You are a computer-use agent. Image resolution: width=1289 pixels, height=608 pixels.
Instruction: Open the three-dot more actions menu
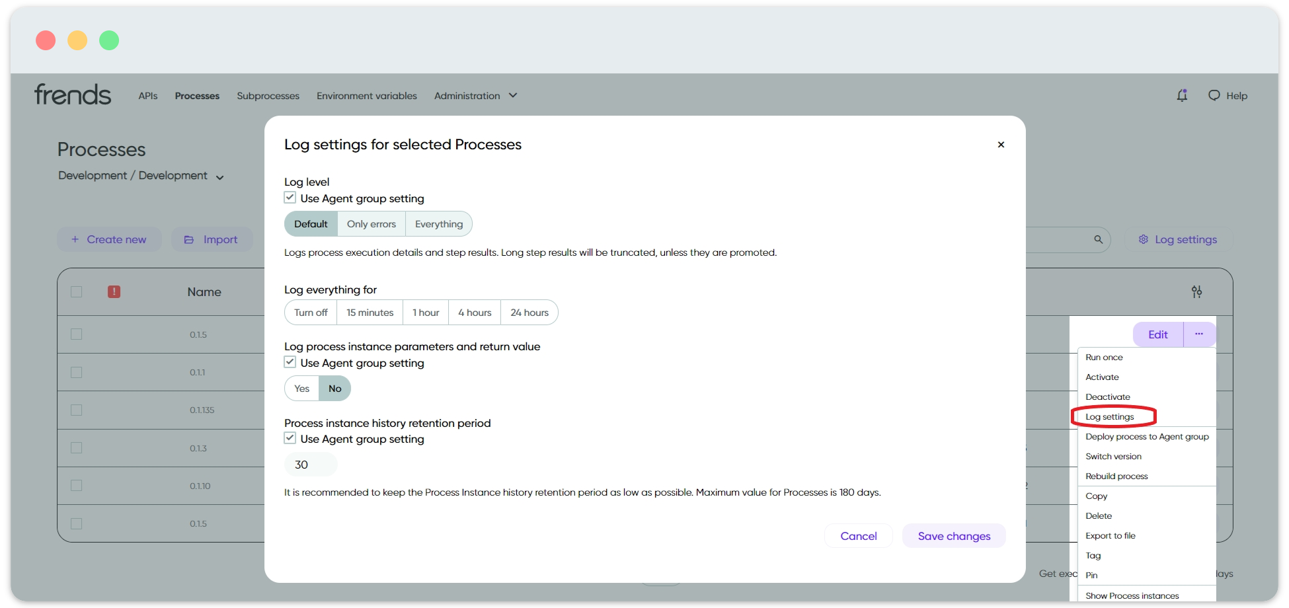1199,334
